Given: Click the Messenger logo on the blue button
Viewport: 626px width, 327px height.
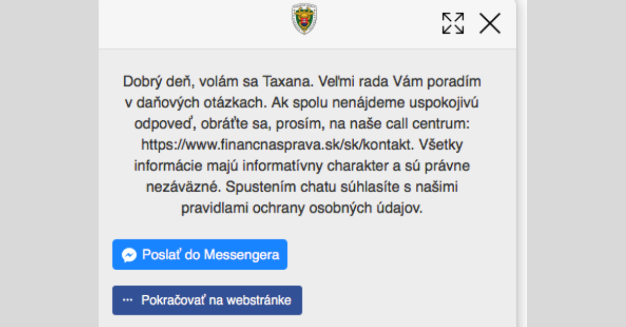Looking at the screenshot, I should (128, 254).
